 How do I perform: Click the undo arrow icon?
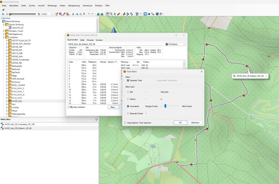pos(89,14)
